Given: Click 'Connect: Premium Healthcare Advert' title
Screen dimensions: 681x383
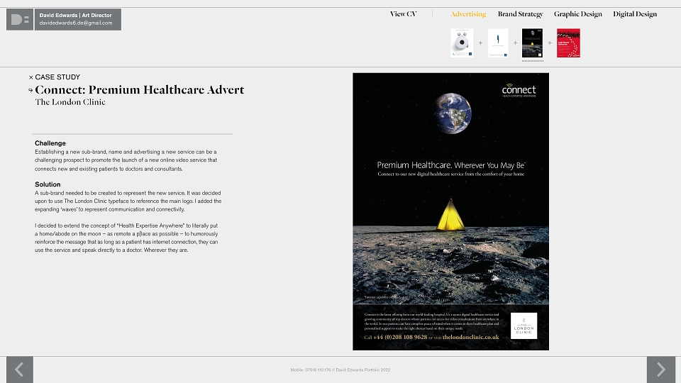Looking at the screenshot, I should pos(140,90).
